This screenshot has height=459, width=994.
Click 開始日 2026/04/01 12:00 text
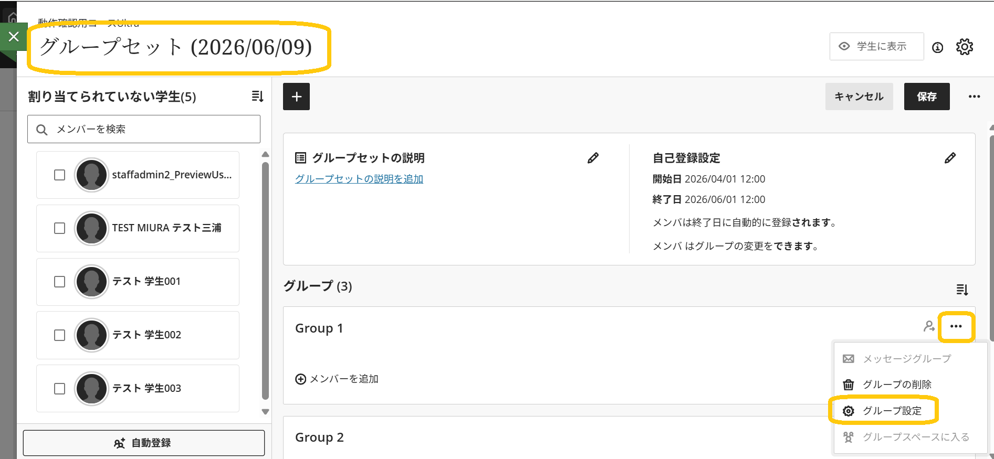[709, 179]
